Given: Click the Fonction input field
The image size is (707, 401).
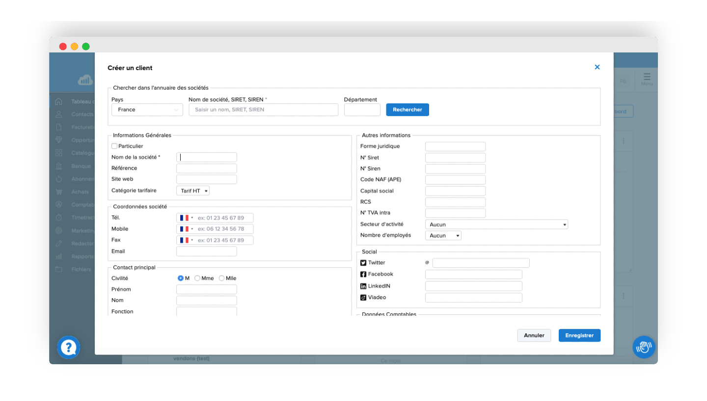Looking at the screenshot, I should pos(207,312).
